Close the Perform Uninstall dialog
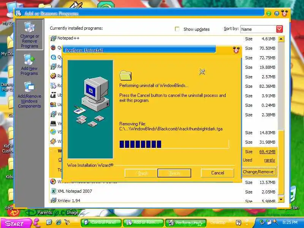 point(236,50)
